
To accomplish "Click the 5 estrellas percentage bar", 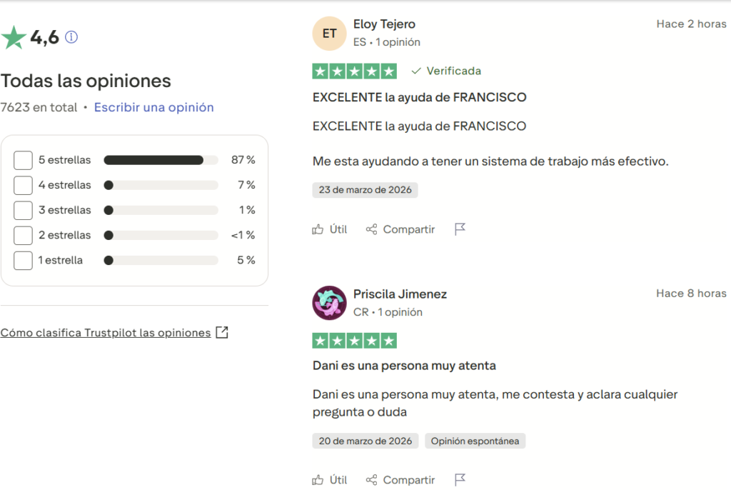I will click(x=161, y=160).
